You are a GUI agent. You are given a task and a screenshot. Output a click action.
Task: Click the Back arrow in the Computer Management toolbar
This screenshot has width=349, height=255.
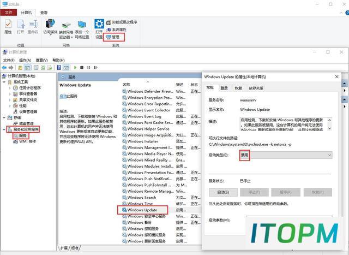[4, 67]
